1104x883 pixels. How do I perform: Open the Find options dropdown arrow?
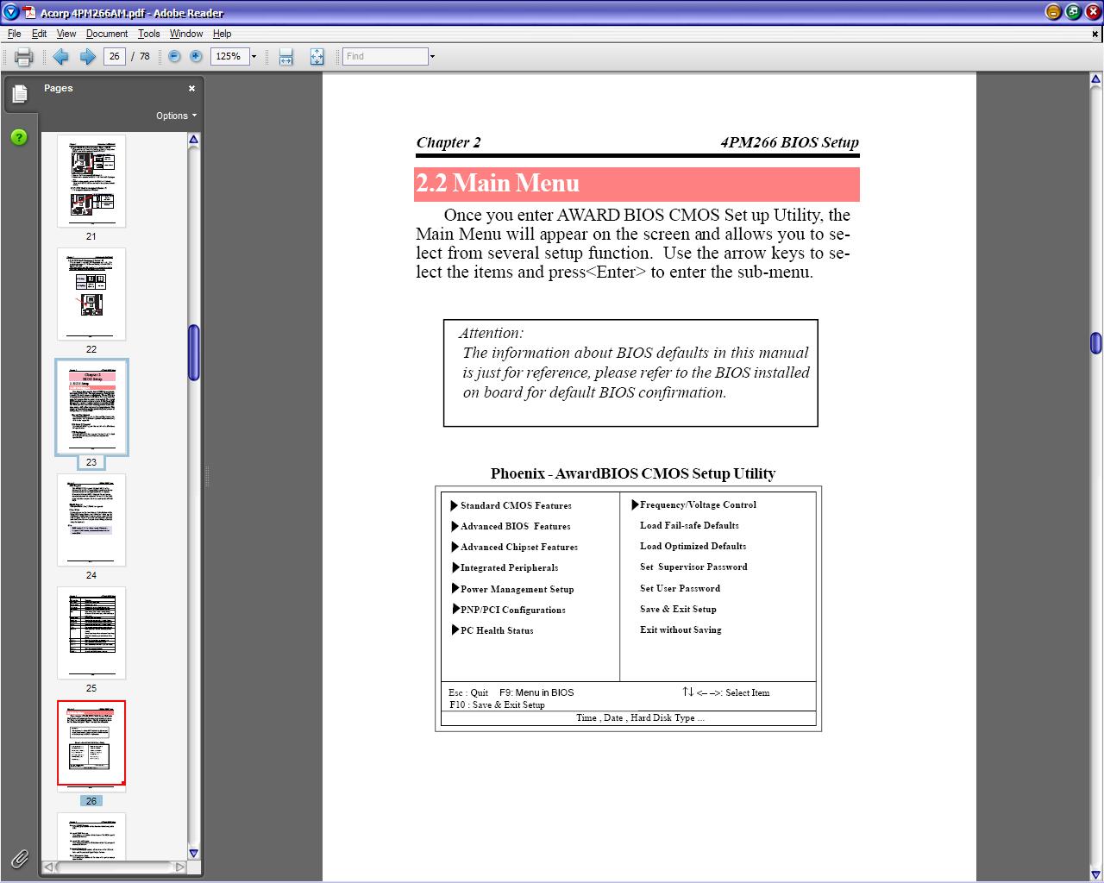pyautogui.click(x=432, y=57)
